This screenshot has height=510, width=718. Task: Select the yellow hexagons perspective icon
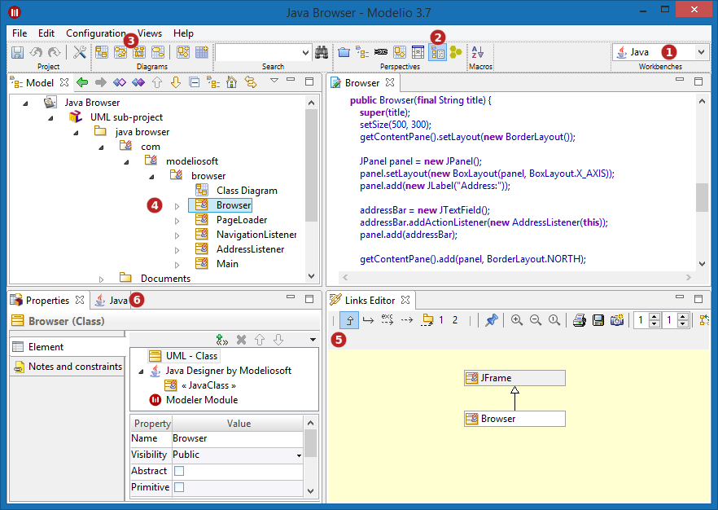[456, 52]
